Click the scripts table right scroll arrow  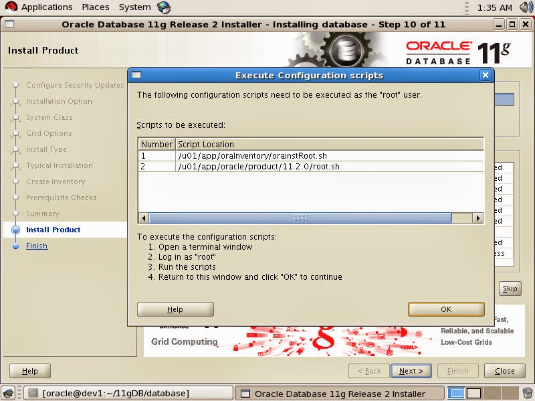click(x=478, y=218)
